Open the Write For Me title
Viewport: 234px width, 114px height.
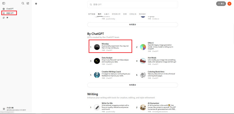point(107,103)
